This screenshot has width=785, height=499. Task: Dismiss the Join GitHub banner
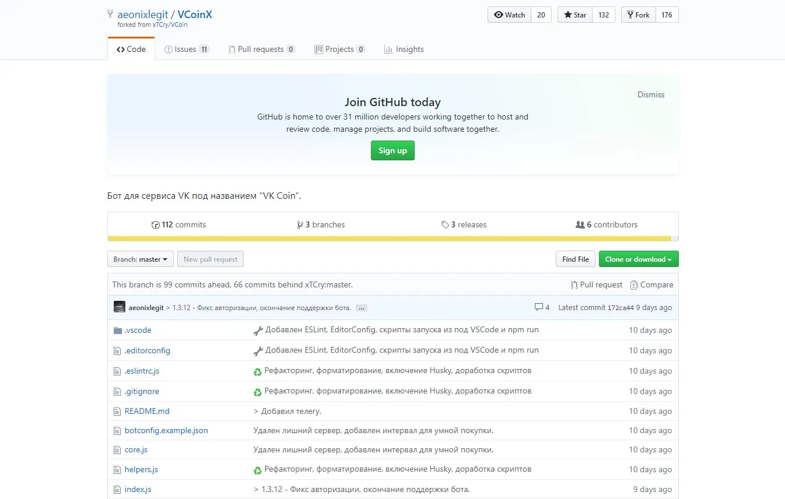[x=651, y=94]
